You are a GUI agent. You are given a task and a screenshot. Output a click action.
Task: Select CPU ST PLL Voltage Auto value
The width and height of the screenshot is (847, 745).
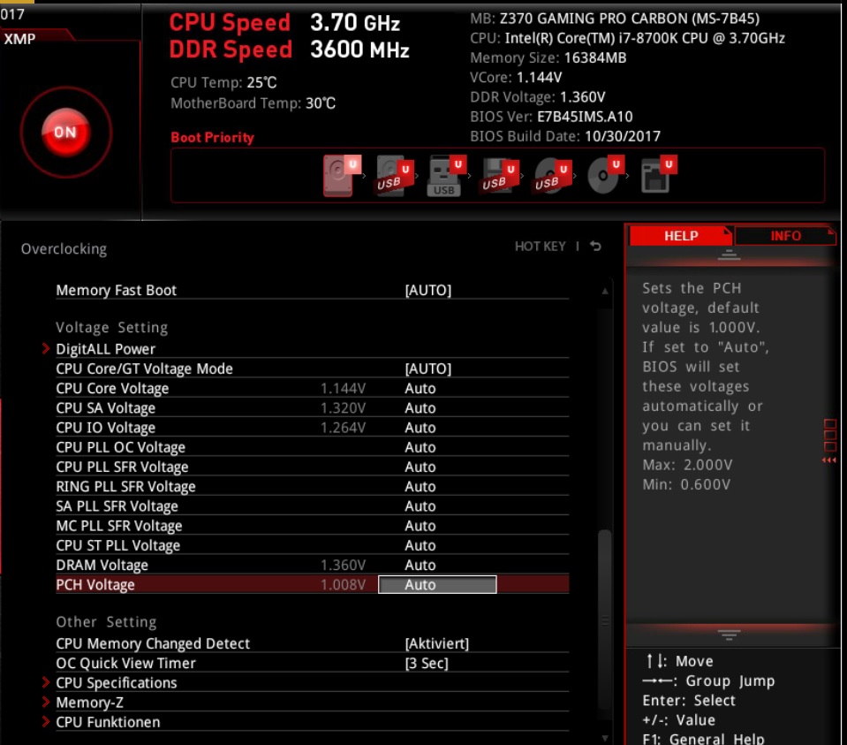pyautogui.click(x=420, y=545)
